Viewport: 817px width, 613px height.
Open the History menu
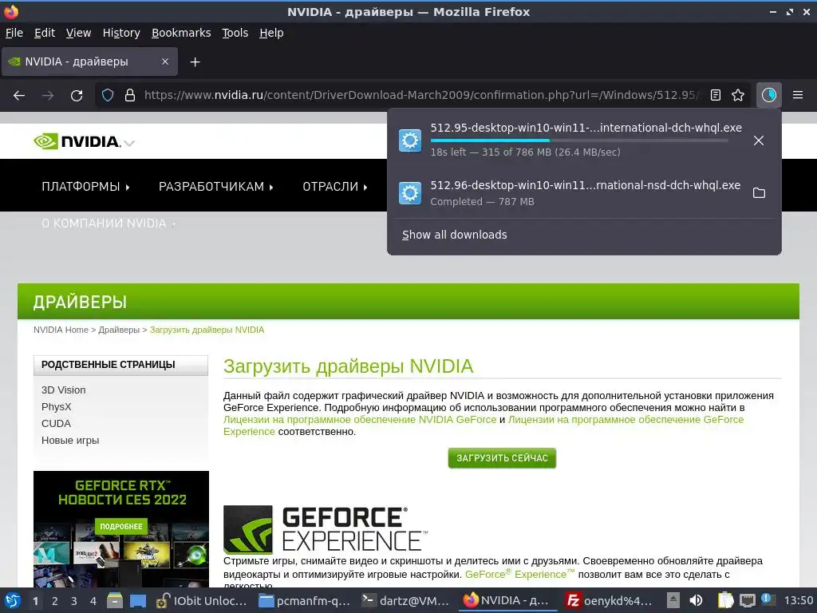click(121, 33)
